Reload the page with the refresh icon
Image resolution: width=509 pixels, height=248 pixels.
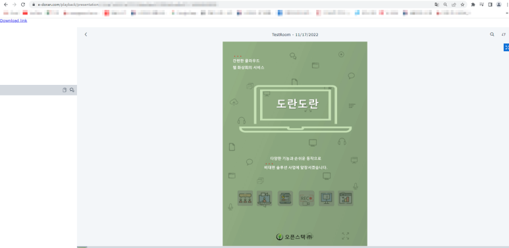point(23,5)
